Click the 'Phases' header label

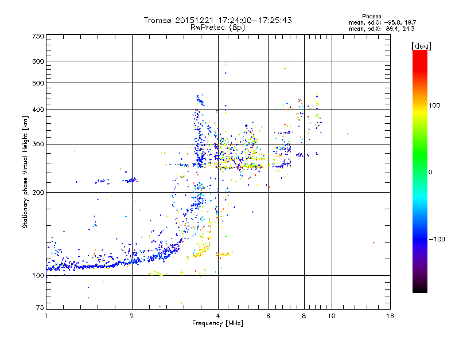pyautogui.click(x=371, y=17)
